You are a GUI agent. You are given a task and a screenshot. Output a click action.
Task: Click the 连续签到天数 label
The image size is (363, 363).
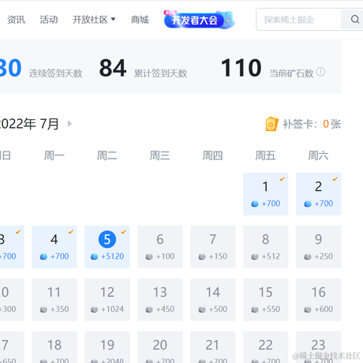pyautogui.click(x=56, y=73)
